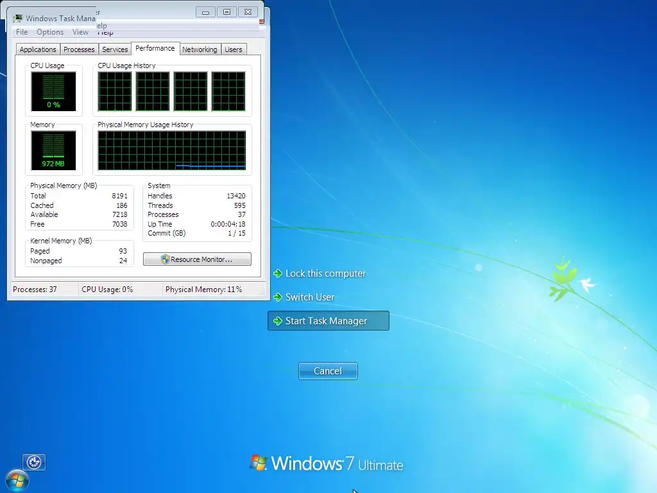Switch to the Processes tab
The image size is (657, 493).
tap(79, 49)
